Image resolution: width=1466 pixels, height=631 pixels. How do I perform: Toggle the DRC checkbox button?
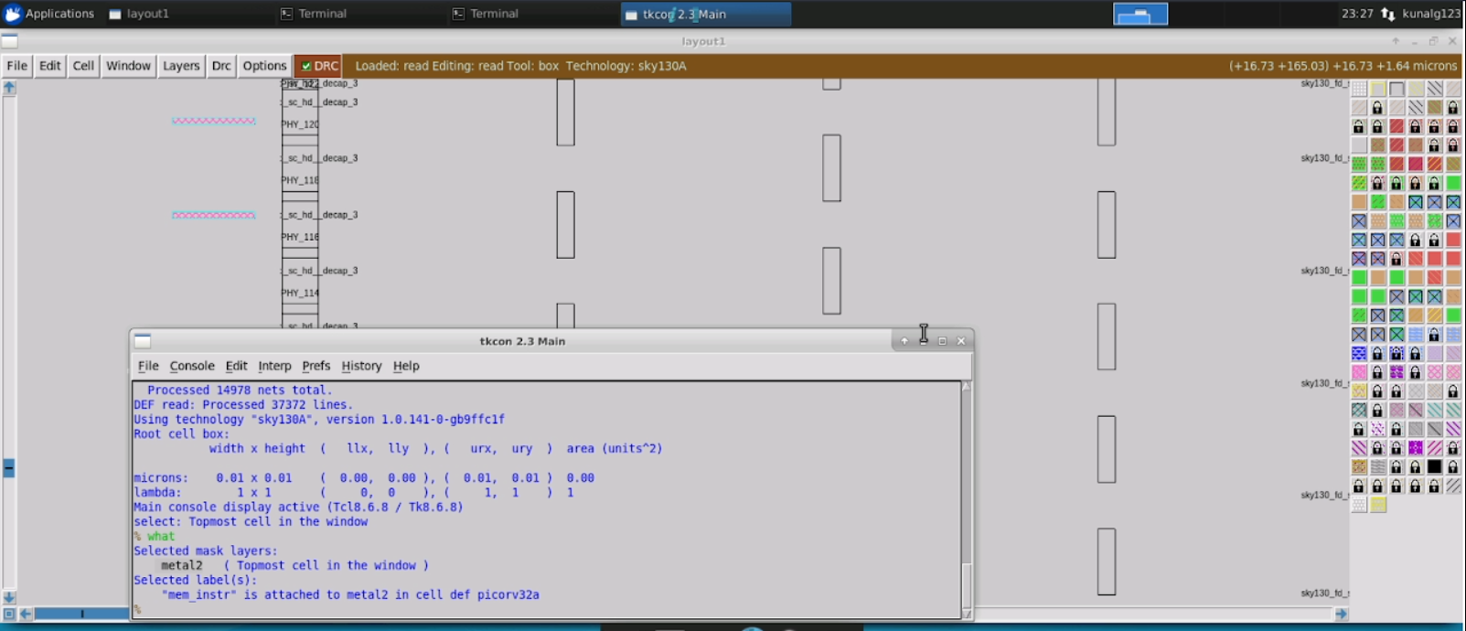pyautogui.click(x=319, y=66)
